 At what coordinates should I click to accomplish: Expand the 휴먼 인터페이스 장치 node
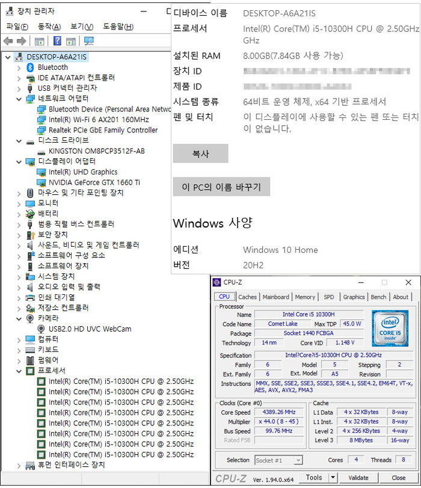(x=19, y=466)
